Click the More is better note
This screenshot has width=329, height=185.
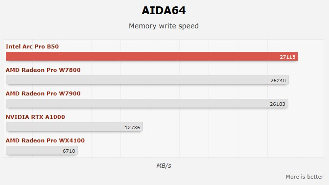coord(305,177)
